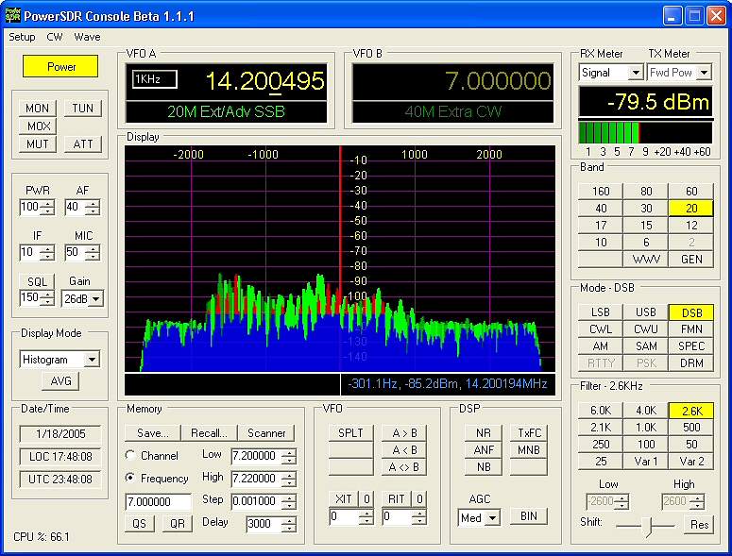Click the memory Recall... button

click(x=209, y=433)
